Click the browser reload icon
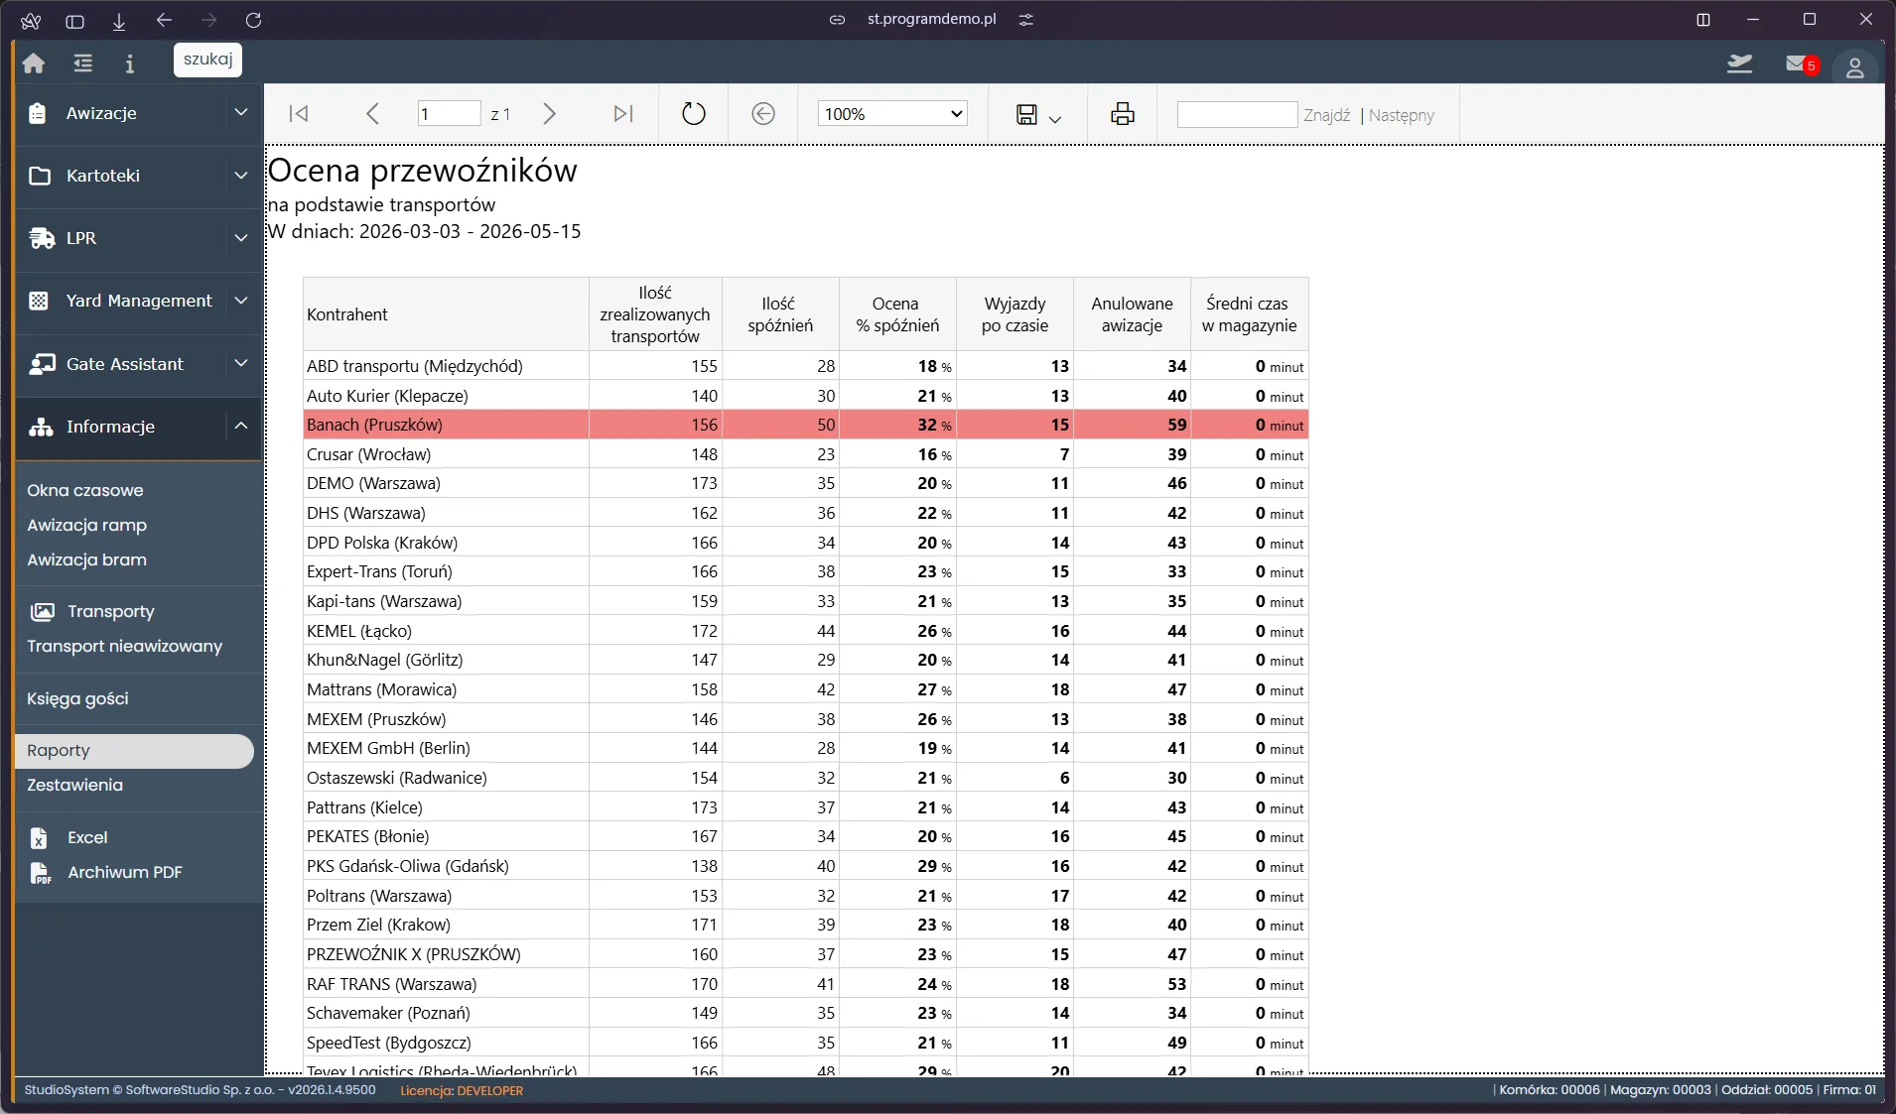 click(253, 20)
